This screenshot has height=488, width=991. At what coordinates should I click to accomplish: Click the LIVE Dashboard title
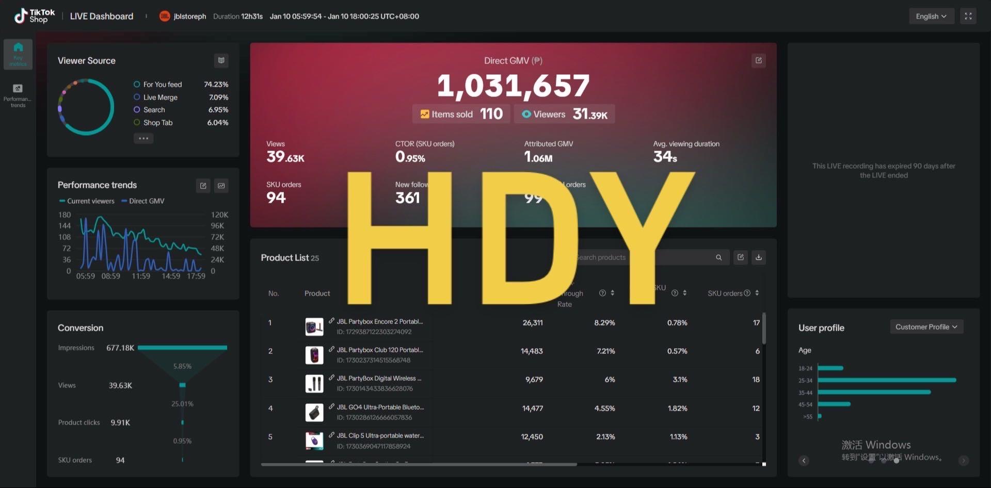point(102,16)
